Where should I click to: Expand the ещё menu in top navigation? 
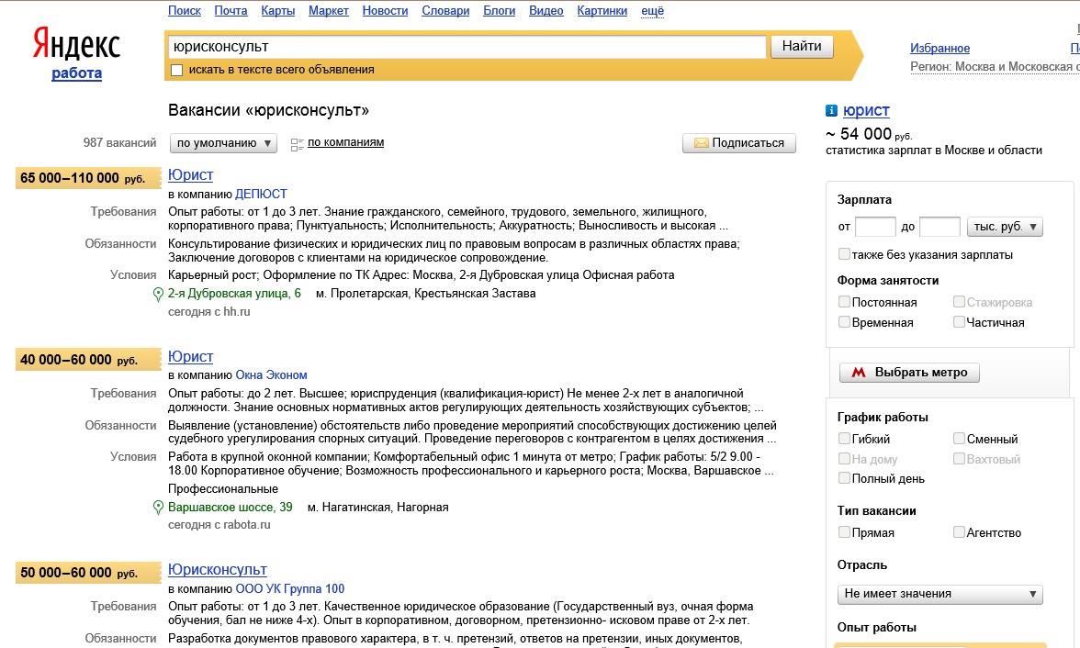click(652, 10)
